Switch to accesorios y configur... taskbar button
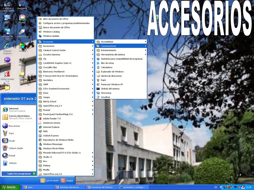This screenshot has width=254, height=190. 133,187
